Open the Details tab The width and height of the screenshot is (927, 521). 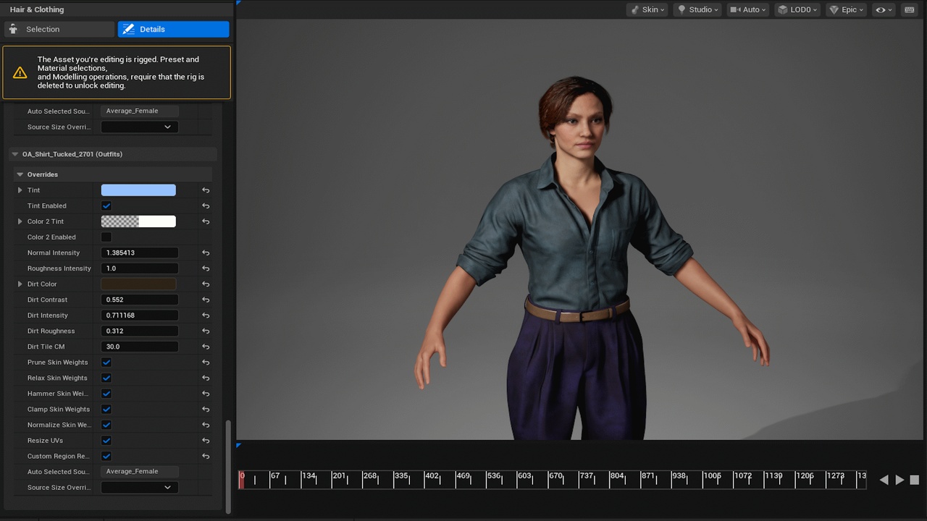[174, 29]
